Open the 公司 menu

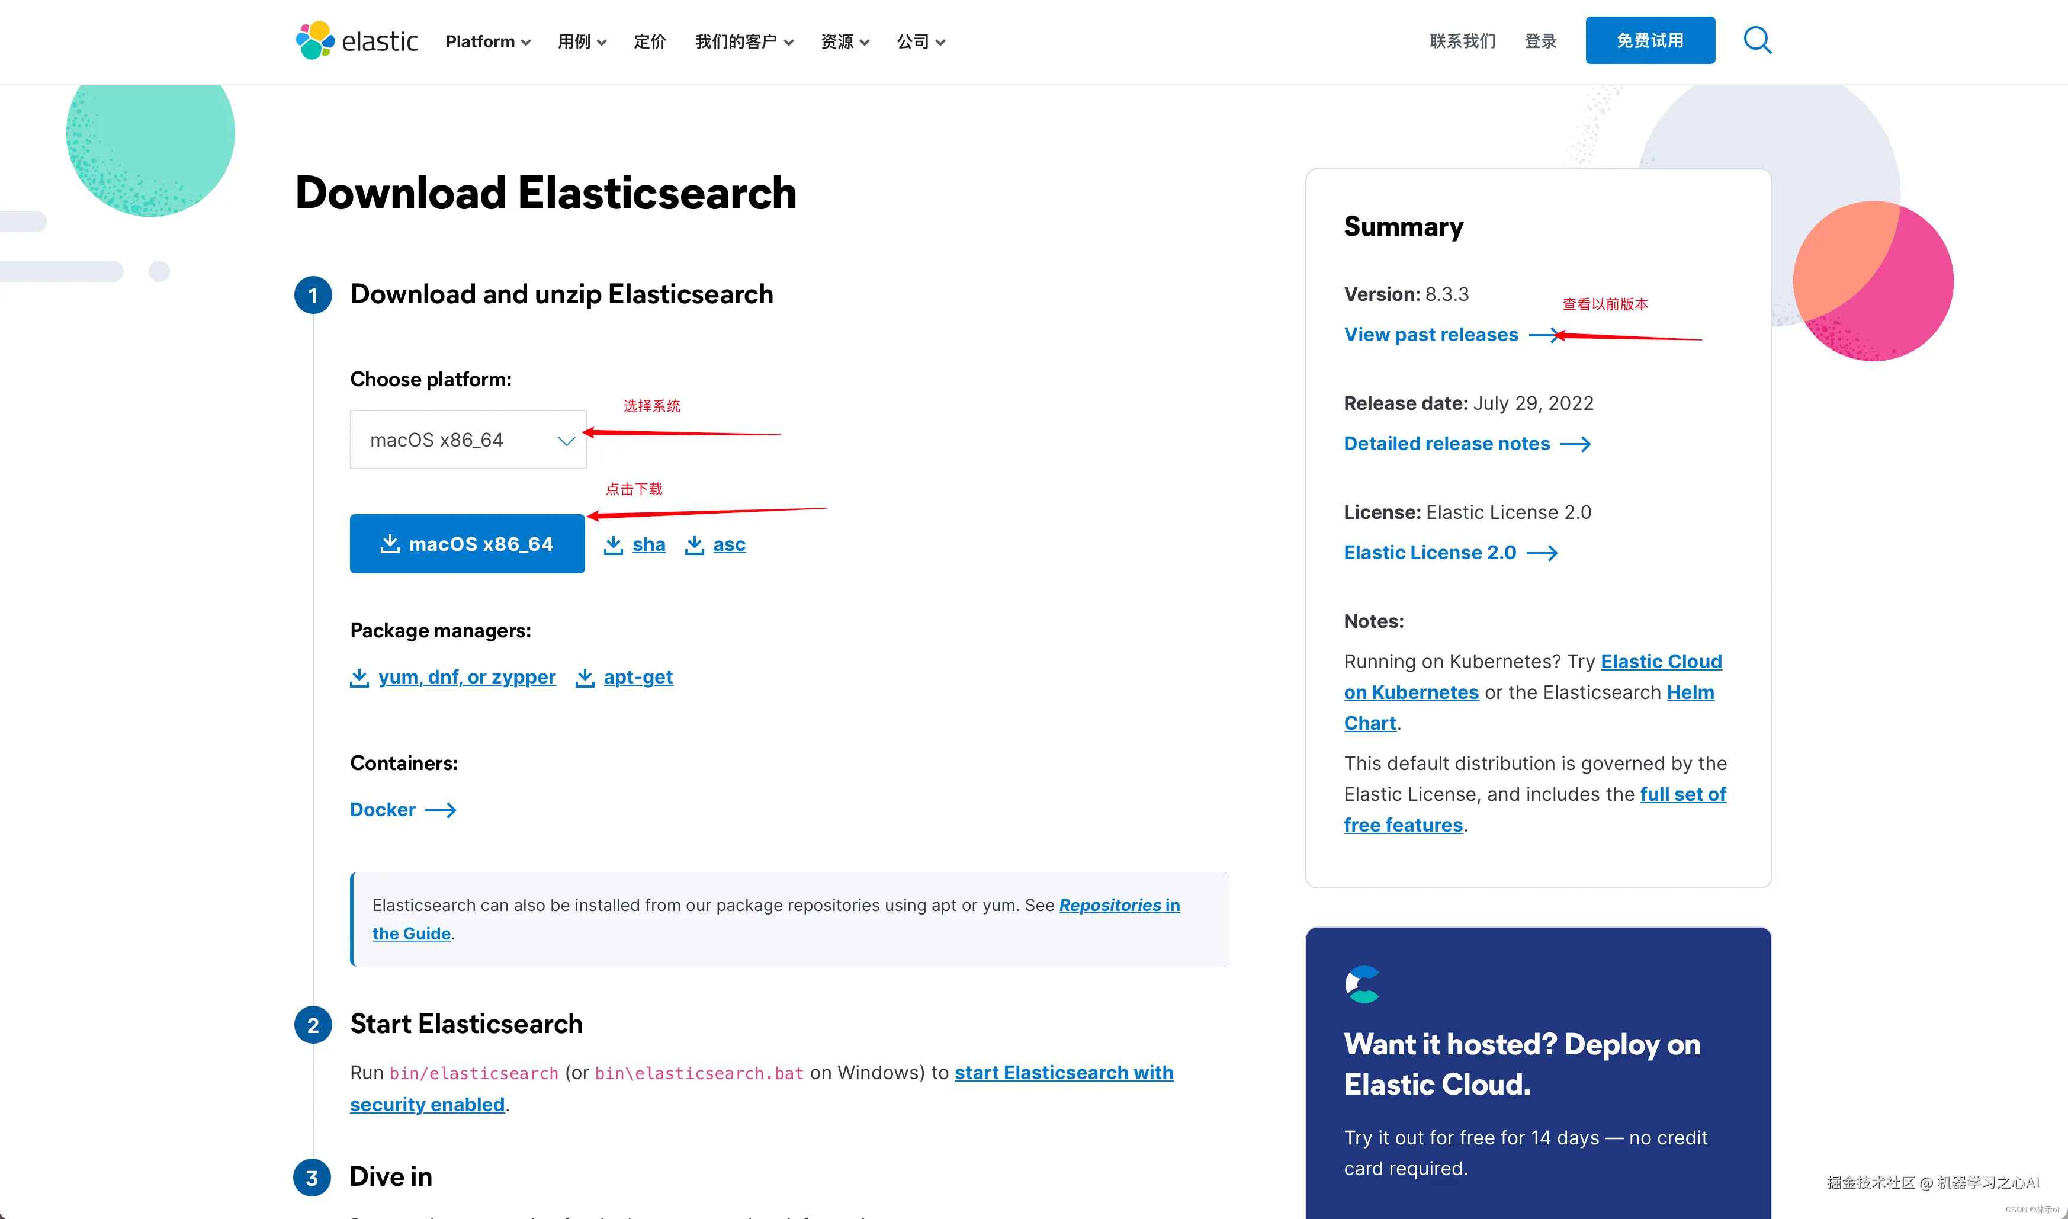[920, 41]
